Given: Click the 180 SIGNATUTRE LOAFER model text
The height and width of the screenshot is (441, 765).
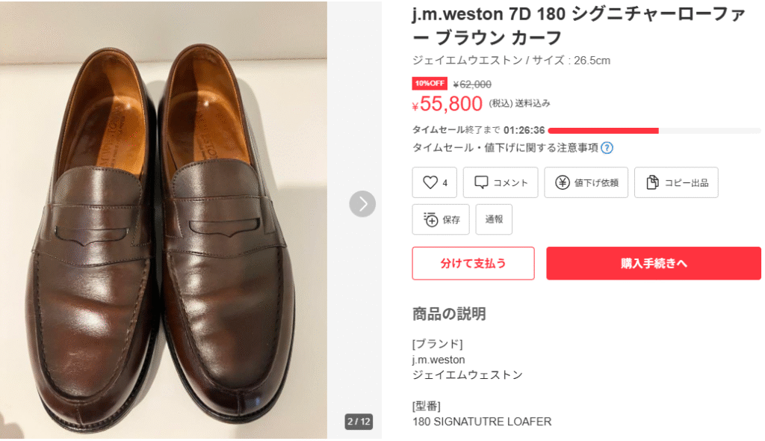Looking at the screenshot, I should click(482, 422).
